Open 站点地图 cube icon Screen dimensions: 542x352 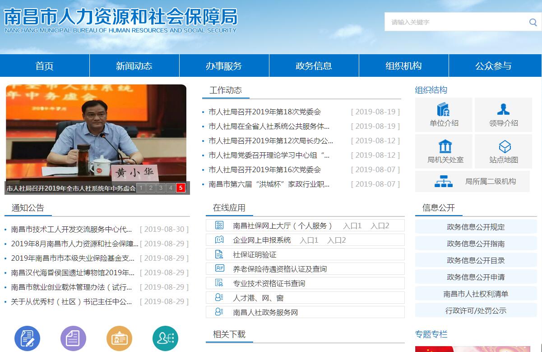tap(504, 146)
